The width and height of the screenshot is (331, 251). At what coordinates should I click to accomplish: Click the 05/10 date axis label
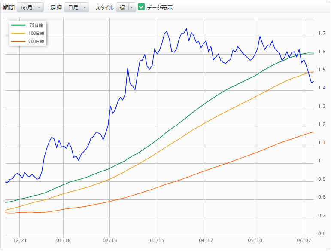pyautogui.click(x=255, y=240)
